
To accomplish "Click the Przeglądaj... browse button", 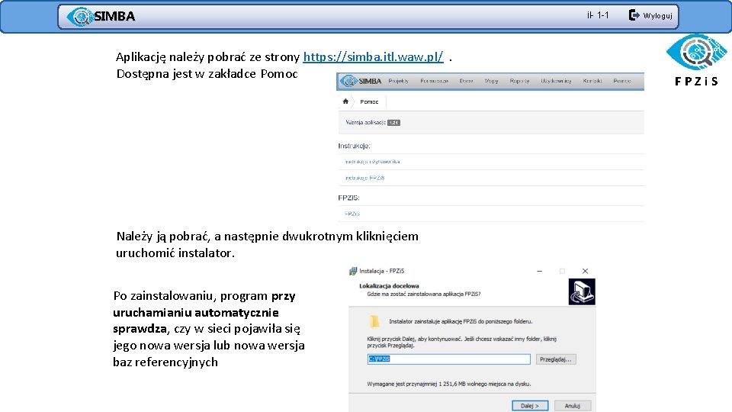I will (x=556, y=359).
